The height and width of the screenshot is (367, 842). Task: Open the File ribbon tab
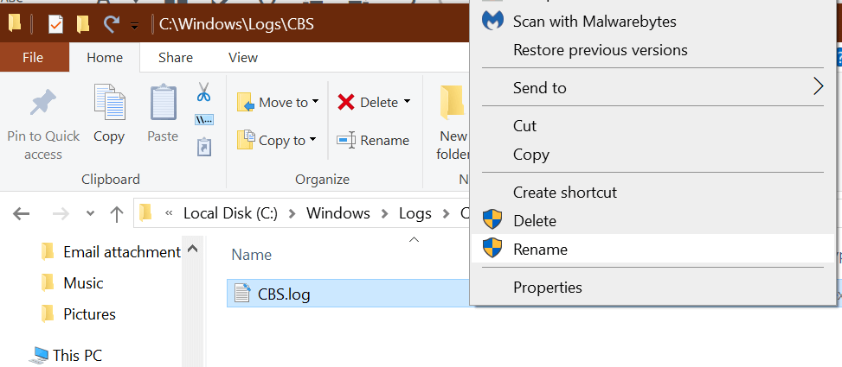tap(33, 57)
